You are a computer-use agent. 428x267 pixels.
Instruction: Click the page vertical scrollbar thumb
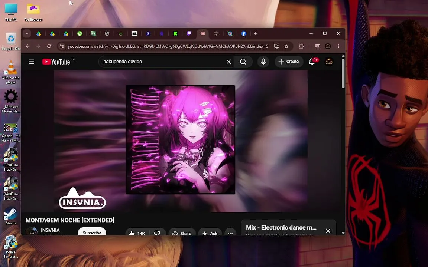click(x=343, y=73)
